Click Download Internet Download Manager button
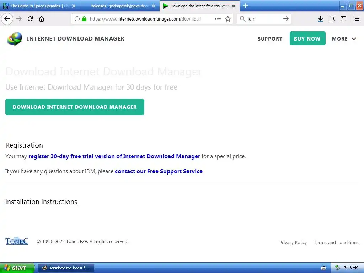 point(75,107)
